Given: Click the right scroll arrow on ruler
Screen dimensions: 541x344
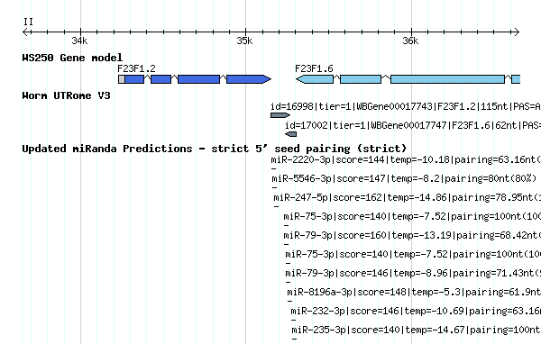Looking at the screenshot, I should coord(516,32).
